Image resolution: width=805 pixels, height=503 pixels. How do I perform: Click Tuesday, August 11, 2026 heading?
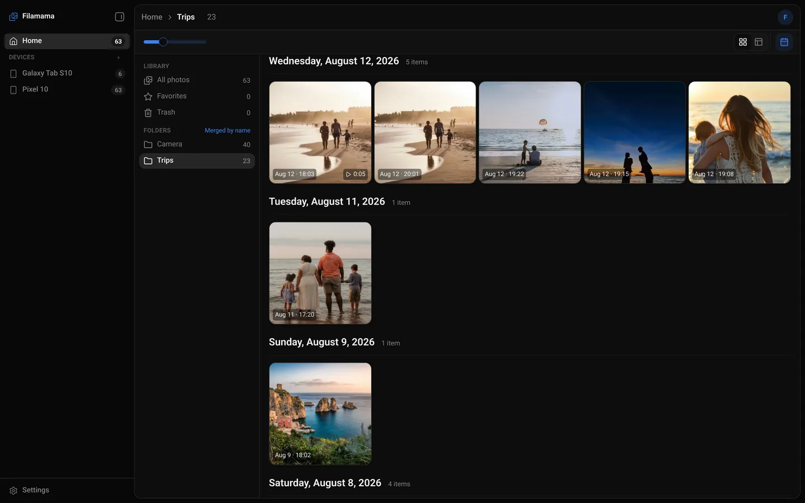coord(327,202)
